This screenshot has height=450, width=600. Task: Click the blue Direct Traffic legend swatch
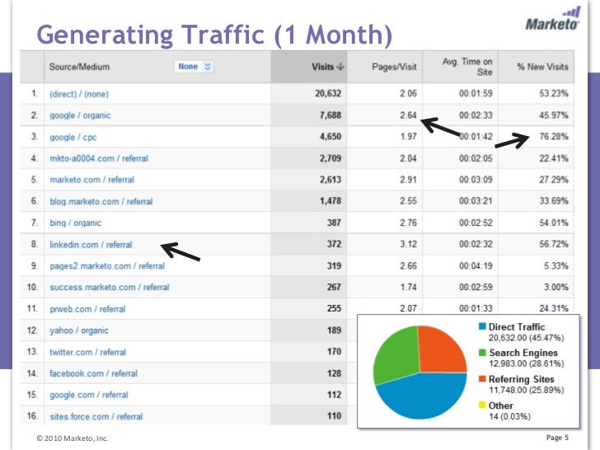click(x=482, y=326)
